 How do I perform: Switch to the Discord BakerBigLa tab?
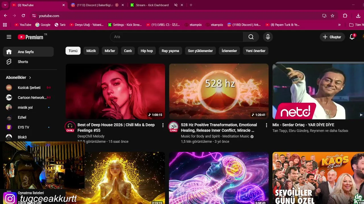tap(98, 5)
